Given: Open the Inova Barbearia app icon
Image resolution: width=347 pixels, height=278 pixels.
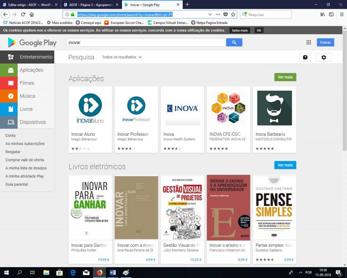Looking at the screenshot, I should 274,108.
